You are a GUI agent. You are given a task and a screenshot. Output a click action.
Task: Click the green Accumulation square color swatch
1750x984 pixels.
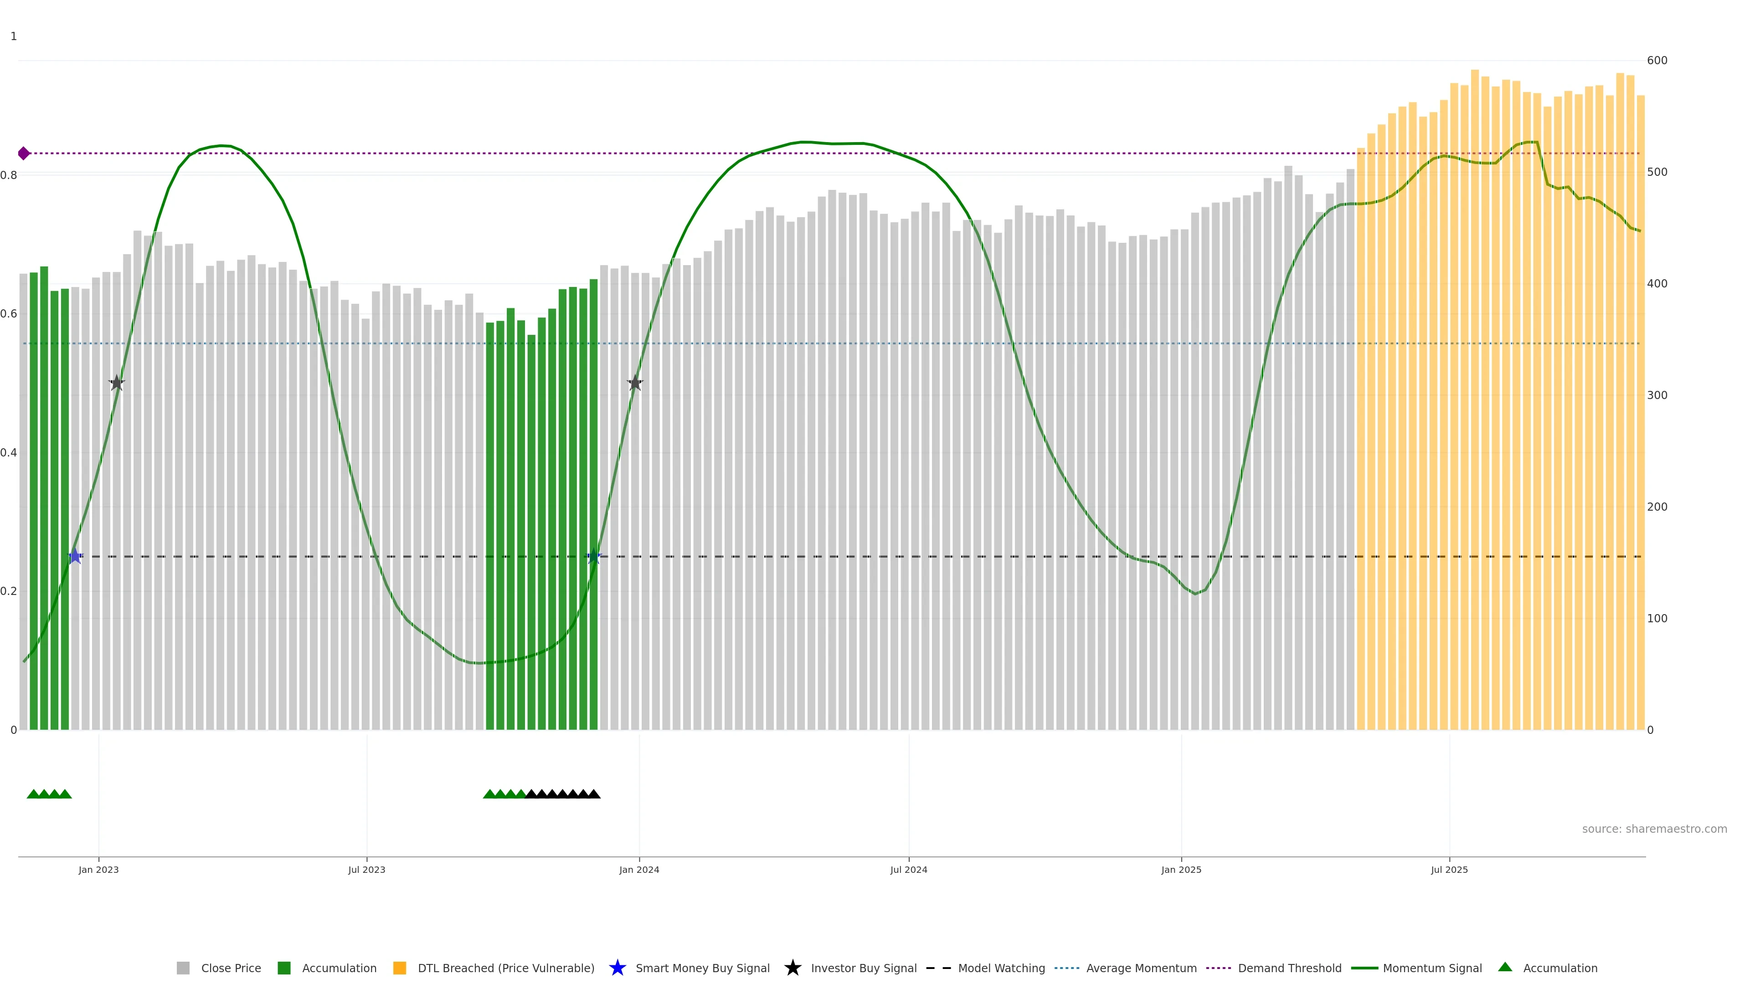pyautogui.click(x=284, y=969)
